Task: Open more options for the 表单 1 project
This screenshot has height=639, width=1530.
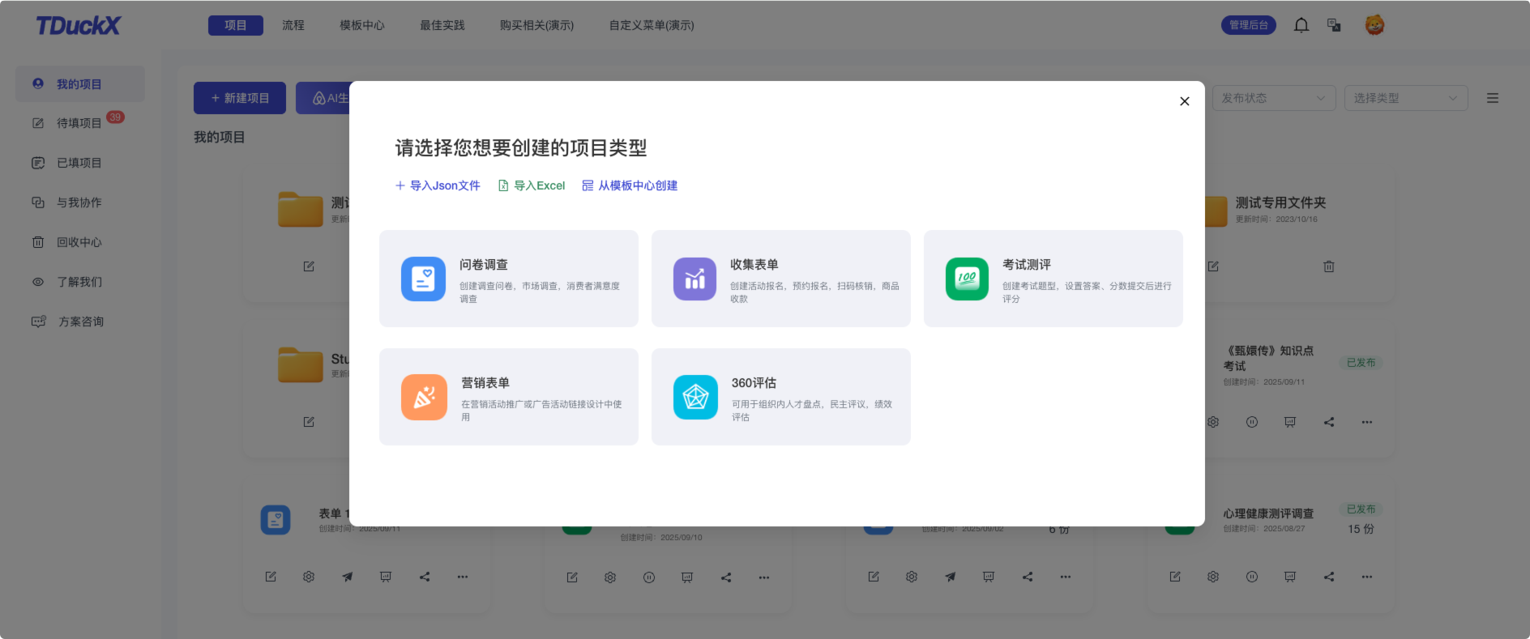Action: (x=463, y=577)
